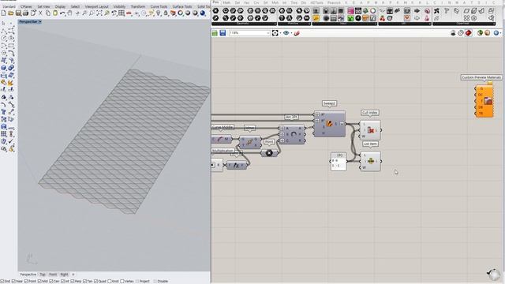Toggle the Tan osnap checkbox

tap(84, 282)
